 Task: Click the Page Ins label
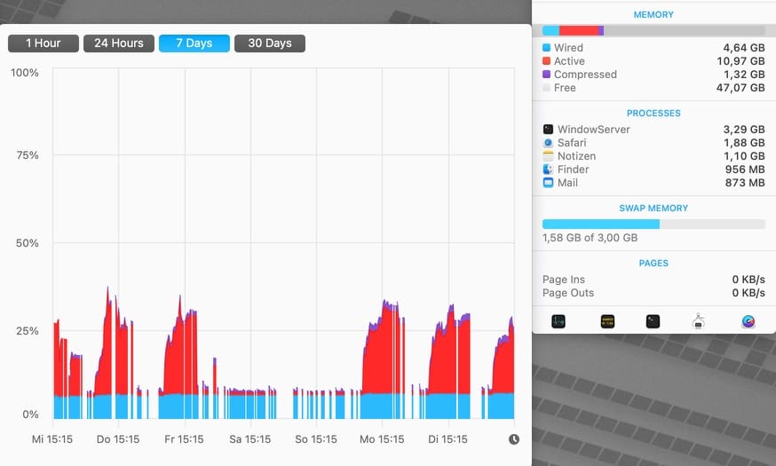pyautogui.click(x=564, y=280)
